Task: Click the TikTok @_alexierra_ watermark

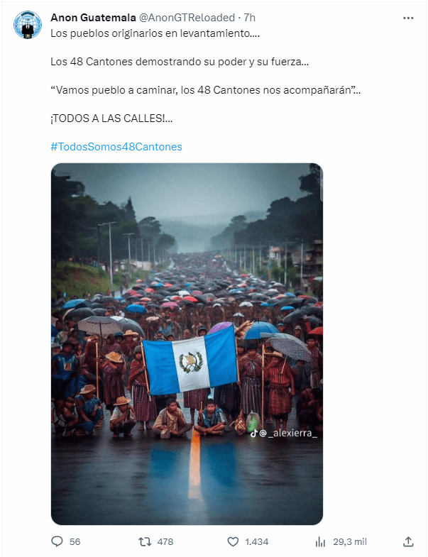Action: (283, 433)
